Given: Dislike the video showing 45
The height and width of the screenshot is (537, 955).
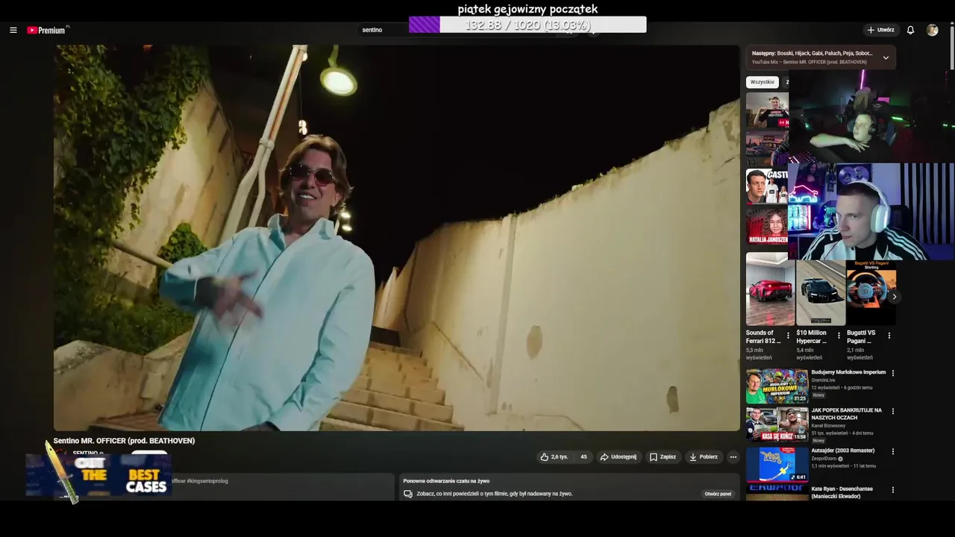Looking at the screenshot, I should click(583, 456).
